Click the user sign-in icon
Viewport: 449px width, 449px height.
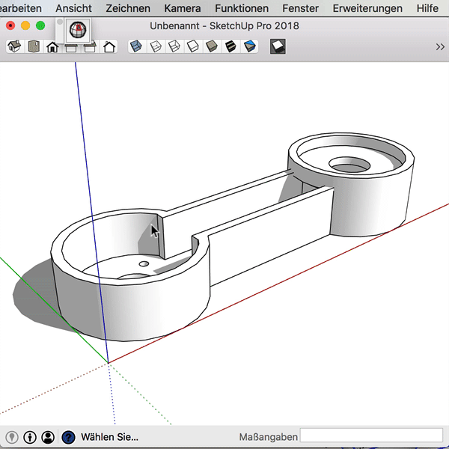49,436
